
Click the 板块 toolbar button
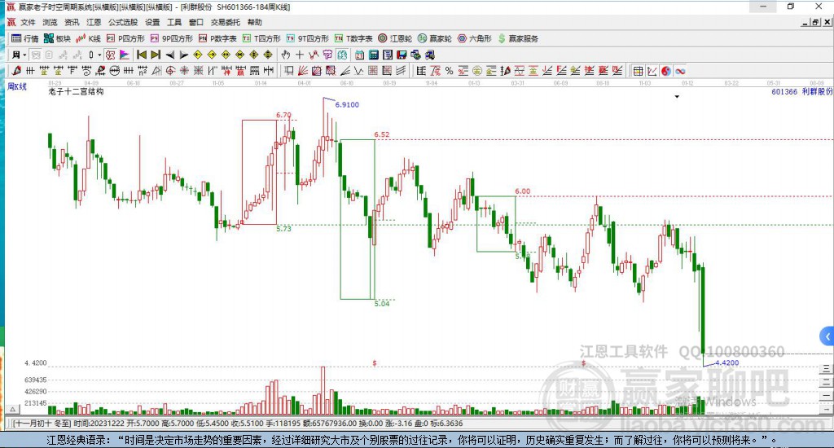57,38
